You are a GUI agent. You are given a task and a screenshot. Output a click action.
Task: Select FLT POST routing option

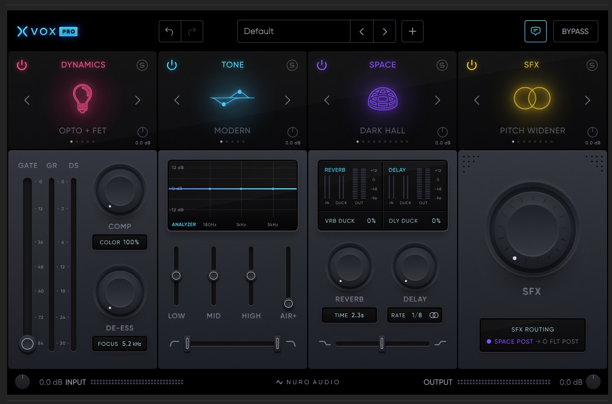tap(560, 341)
